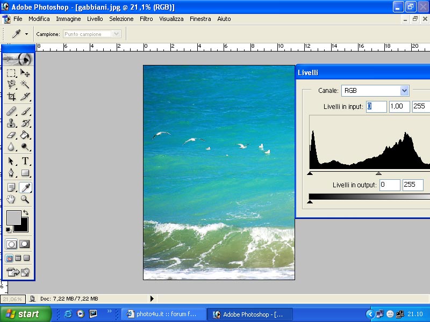Image resolution: width=430 pixels, height=322 pixels.
Task: Open the Canale RGB dropdown
Action: point(404,91)
